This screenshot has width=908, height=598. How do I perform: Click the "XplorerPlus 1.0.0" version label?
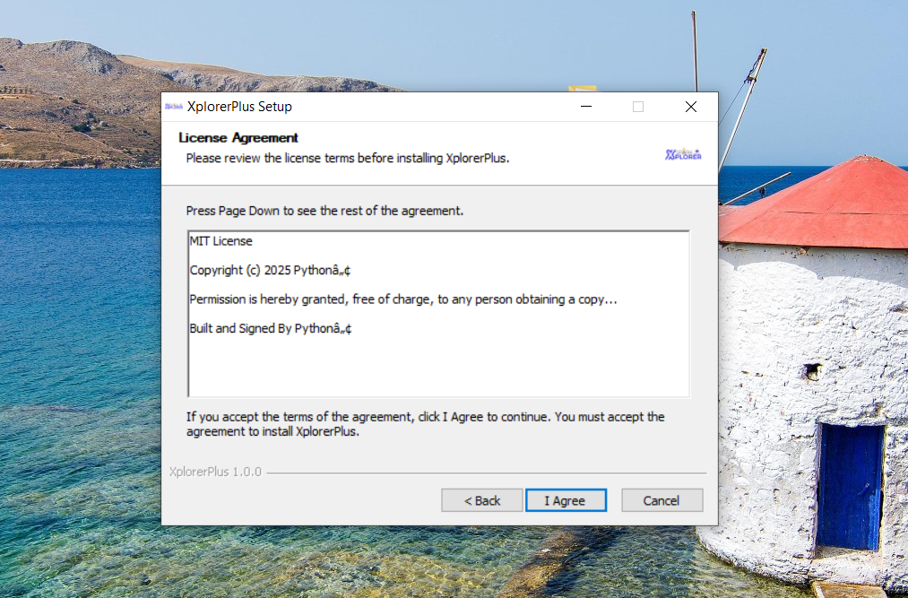pos(215,472)
